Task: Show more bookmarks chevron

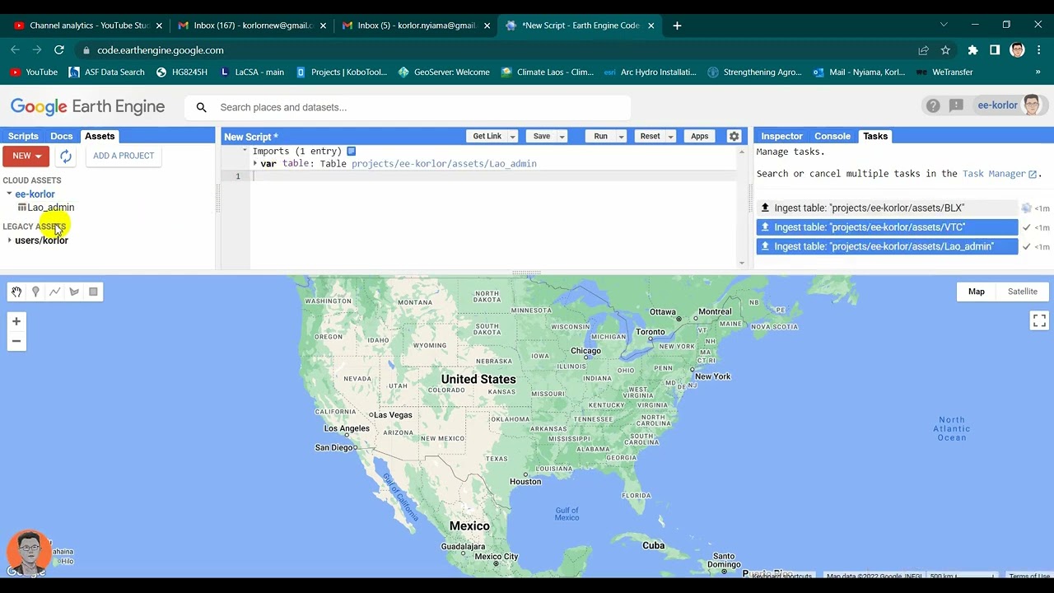Action: (1038, 72)
